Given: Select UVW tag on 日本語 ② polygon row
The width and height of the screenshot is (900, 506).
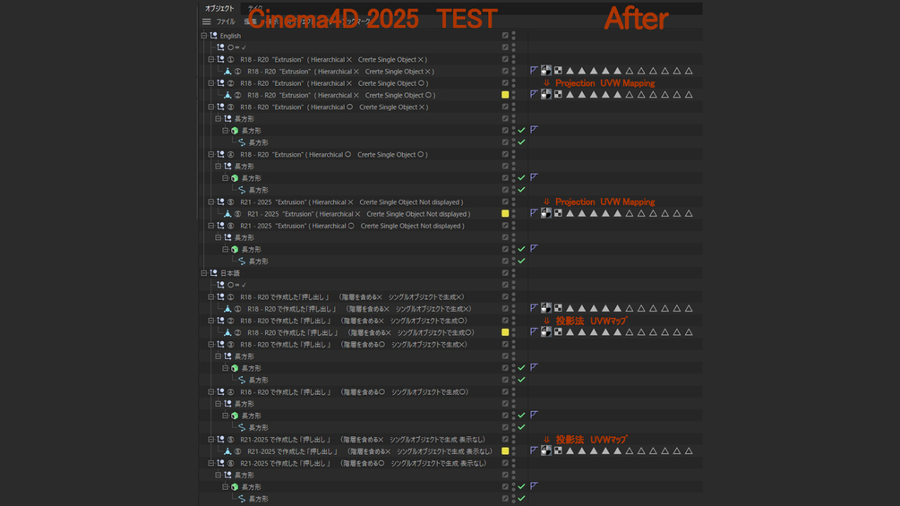Looking at the screenshot, I should 558,331.
